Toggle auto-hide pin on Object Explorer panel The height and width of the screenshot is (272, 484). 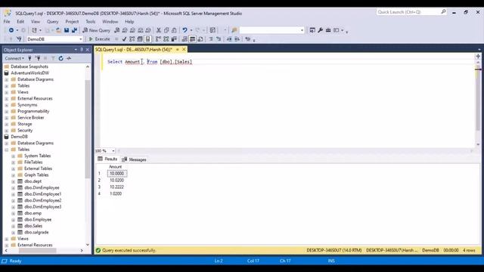coord(82,50)
